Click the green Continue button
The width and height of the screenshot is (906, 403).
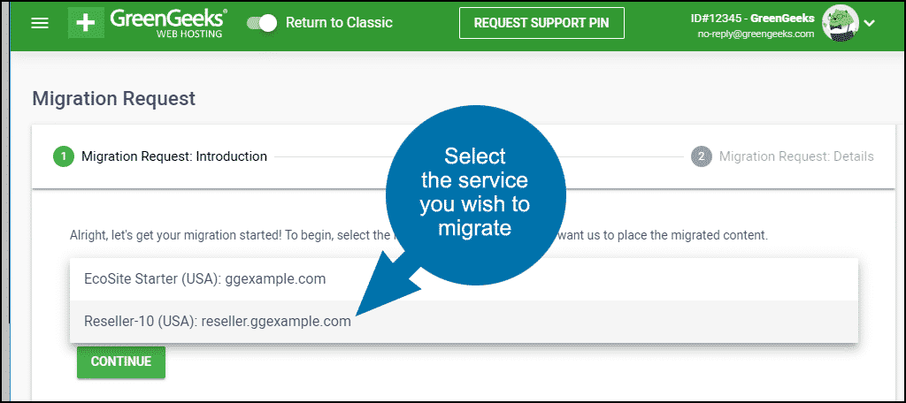pos(121,361)
